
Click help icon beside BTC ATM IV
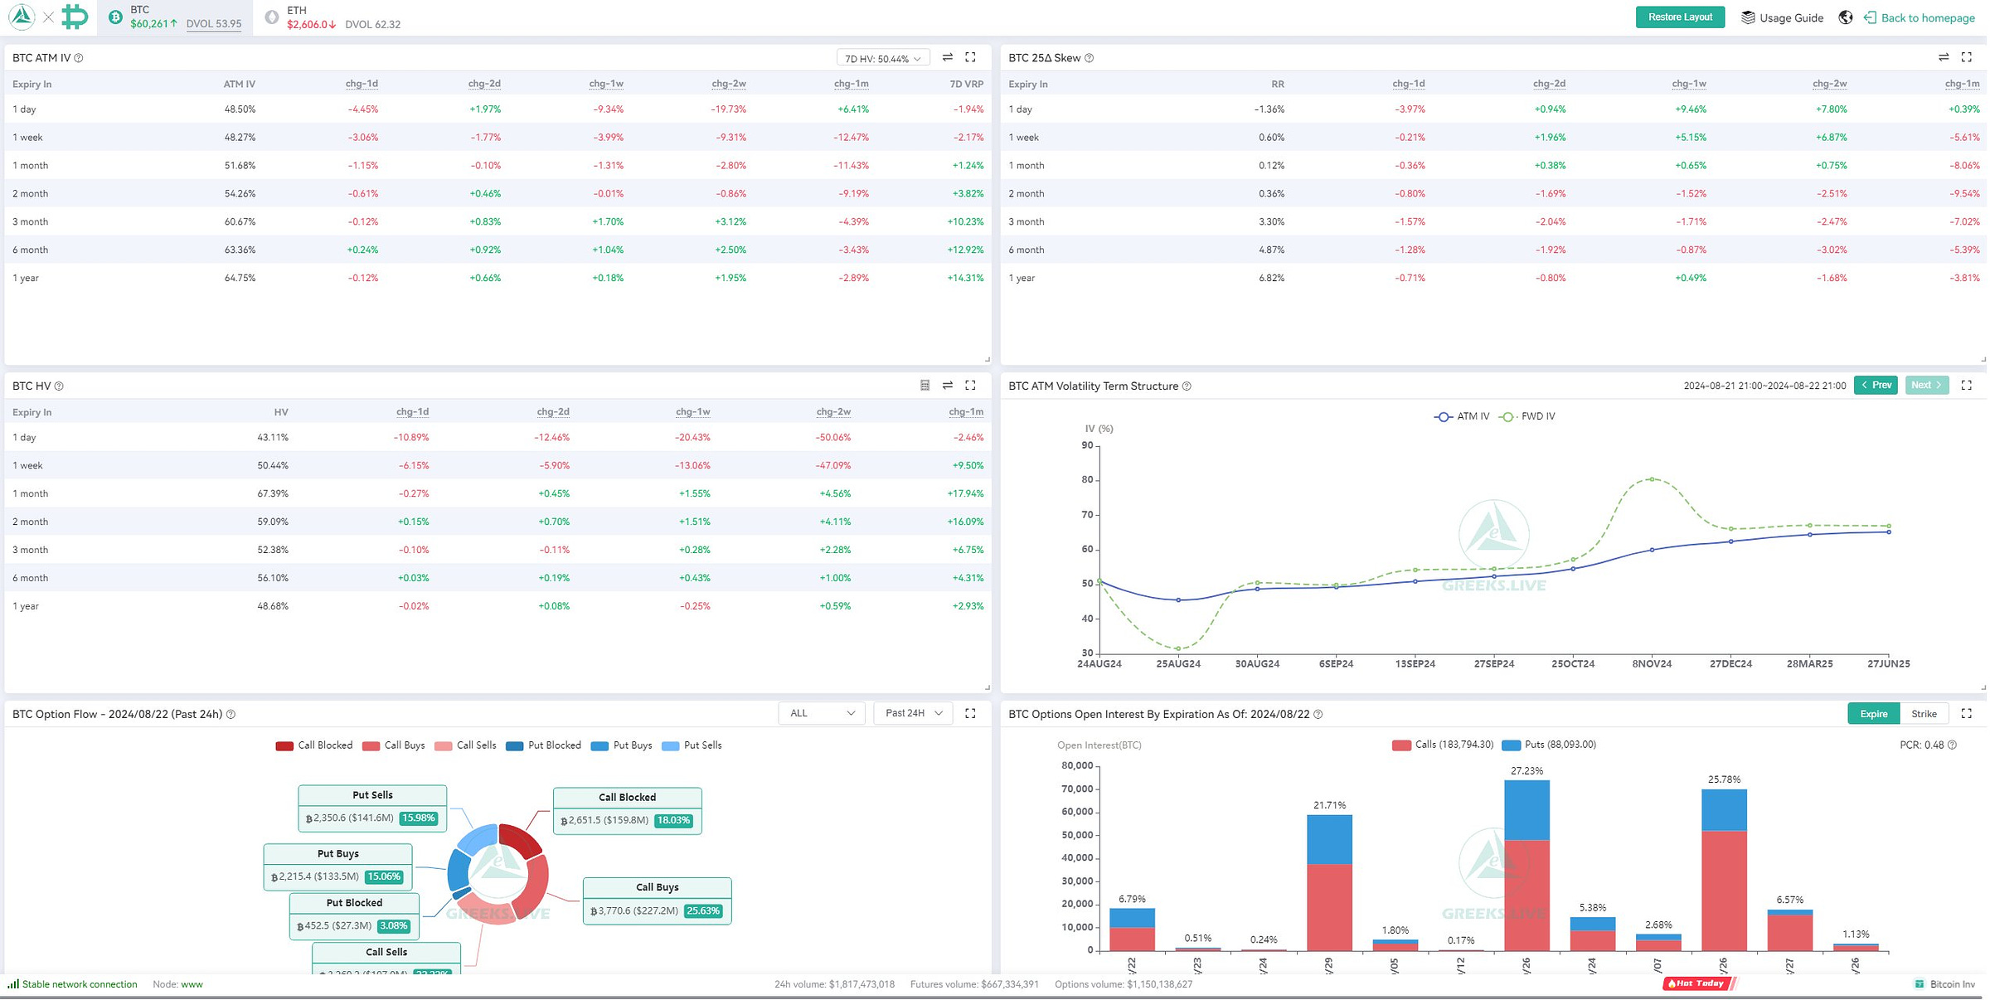coord(79,58)
